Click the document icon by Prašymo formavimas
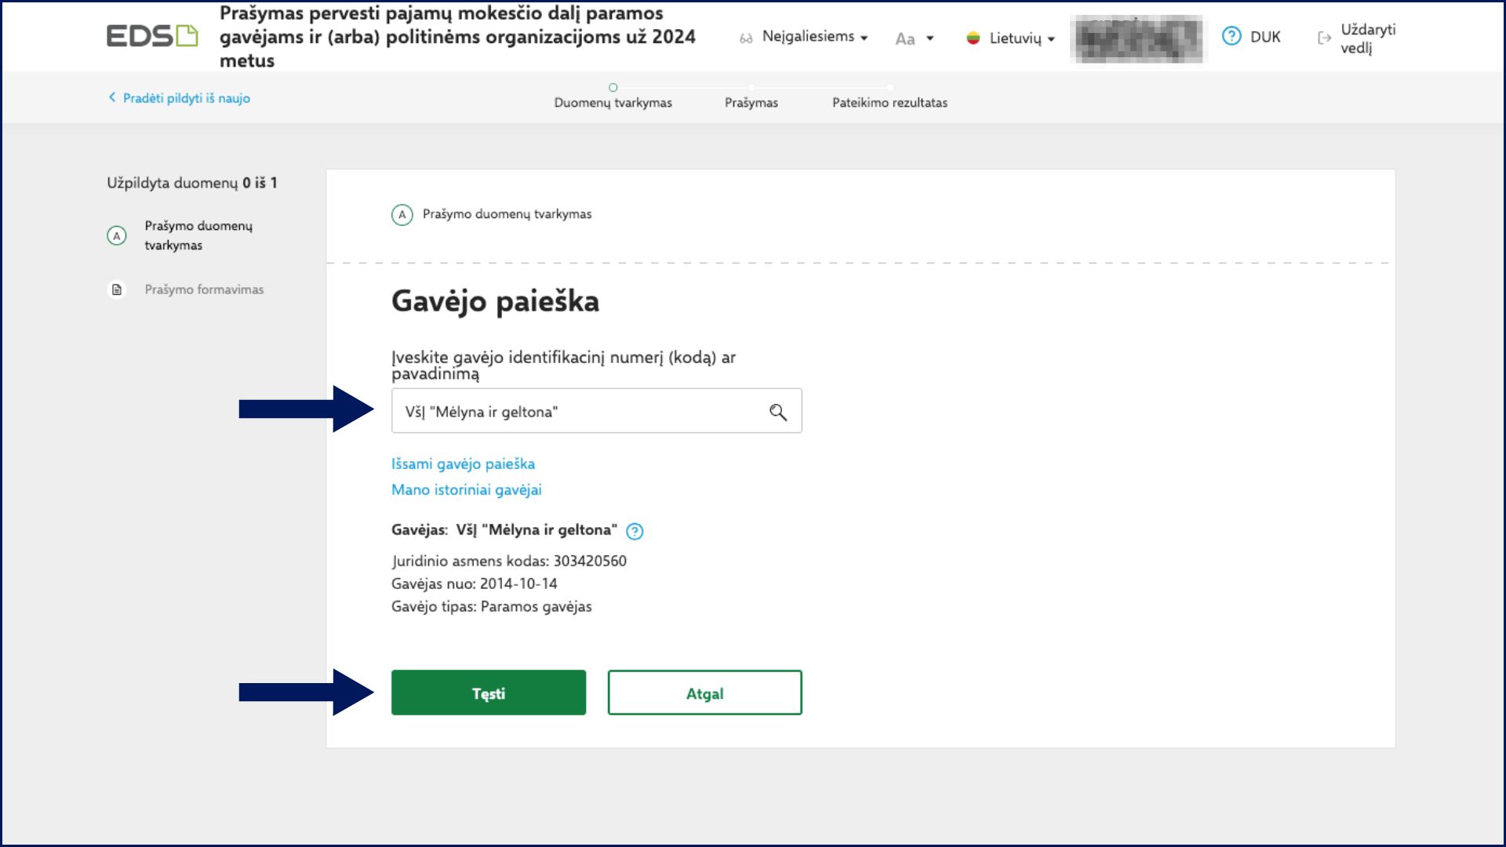This screenshot has height=847, width=1506. (117, 289)
